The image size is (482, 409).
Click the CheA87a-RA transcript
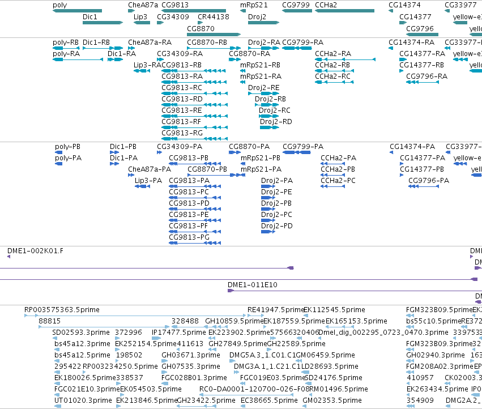tap(131, 48)
